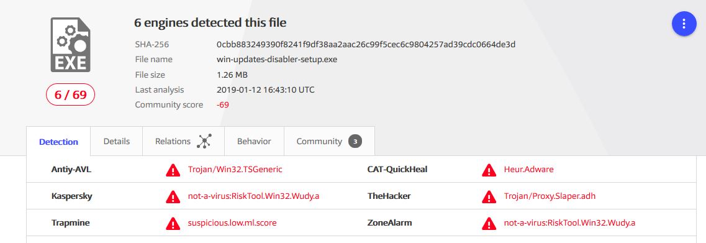Open the Behavior tab
Image resolution: width=706 pixels, height=243 pixels.
254,141
